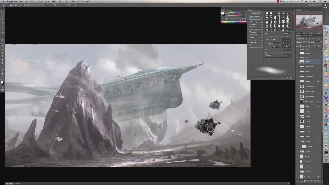The width and height of the screenshot is (329, 185).
Task: Open the Filter menu
Action: click(x=61, y=1)
